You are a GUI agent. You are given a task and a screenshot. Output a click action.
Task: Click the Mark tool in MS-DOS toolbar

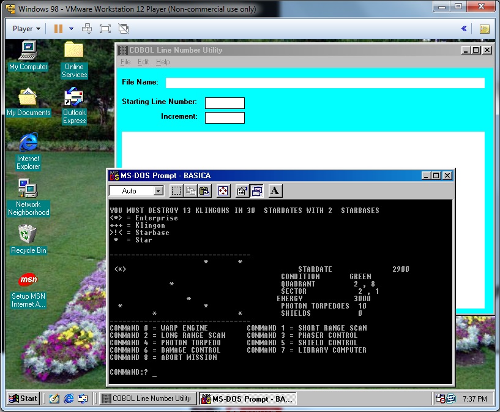176,191
